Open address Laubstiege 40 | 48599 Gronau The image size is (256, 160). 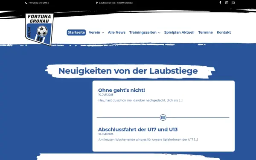(116, 3)
